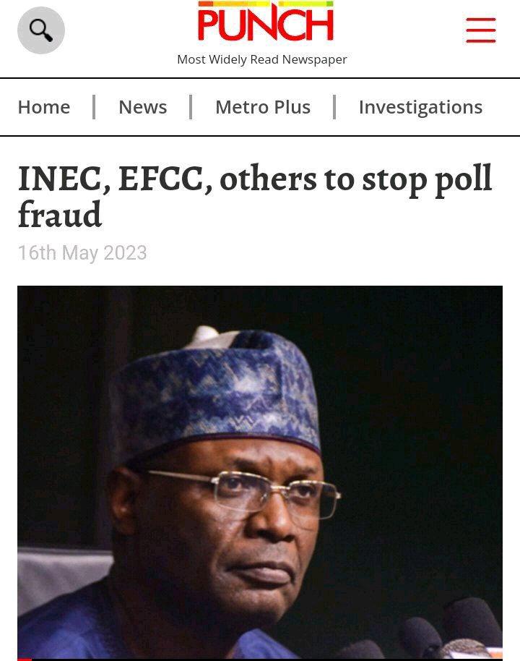The width and height of the screenshot is (520, 661).
Task: Click the '16th May 2023' date
Action: tap(82, 253)
